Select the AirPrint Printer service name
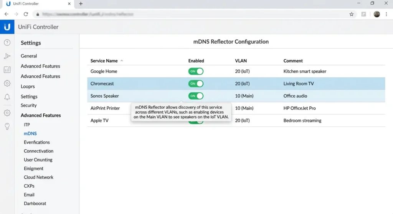The width and height of the screenshot is (393, 214). tap(105, 108)
